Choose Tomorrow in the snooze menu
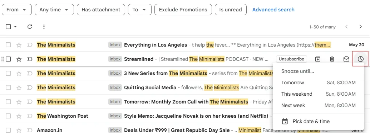 pos(318,83)
